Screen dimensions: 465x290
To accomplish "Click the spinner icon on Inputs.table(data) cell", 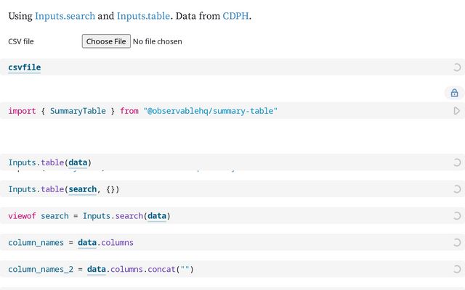I will point(457,162).
